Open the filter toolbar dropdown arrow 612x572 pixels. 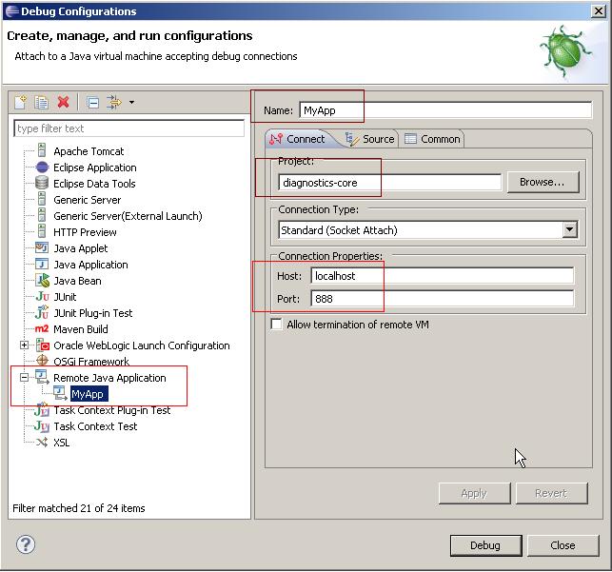pos(132,103)
